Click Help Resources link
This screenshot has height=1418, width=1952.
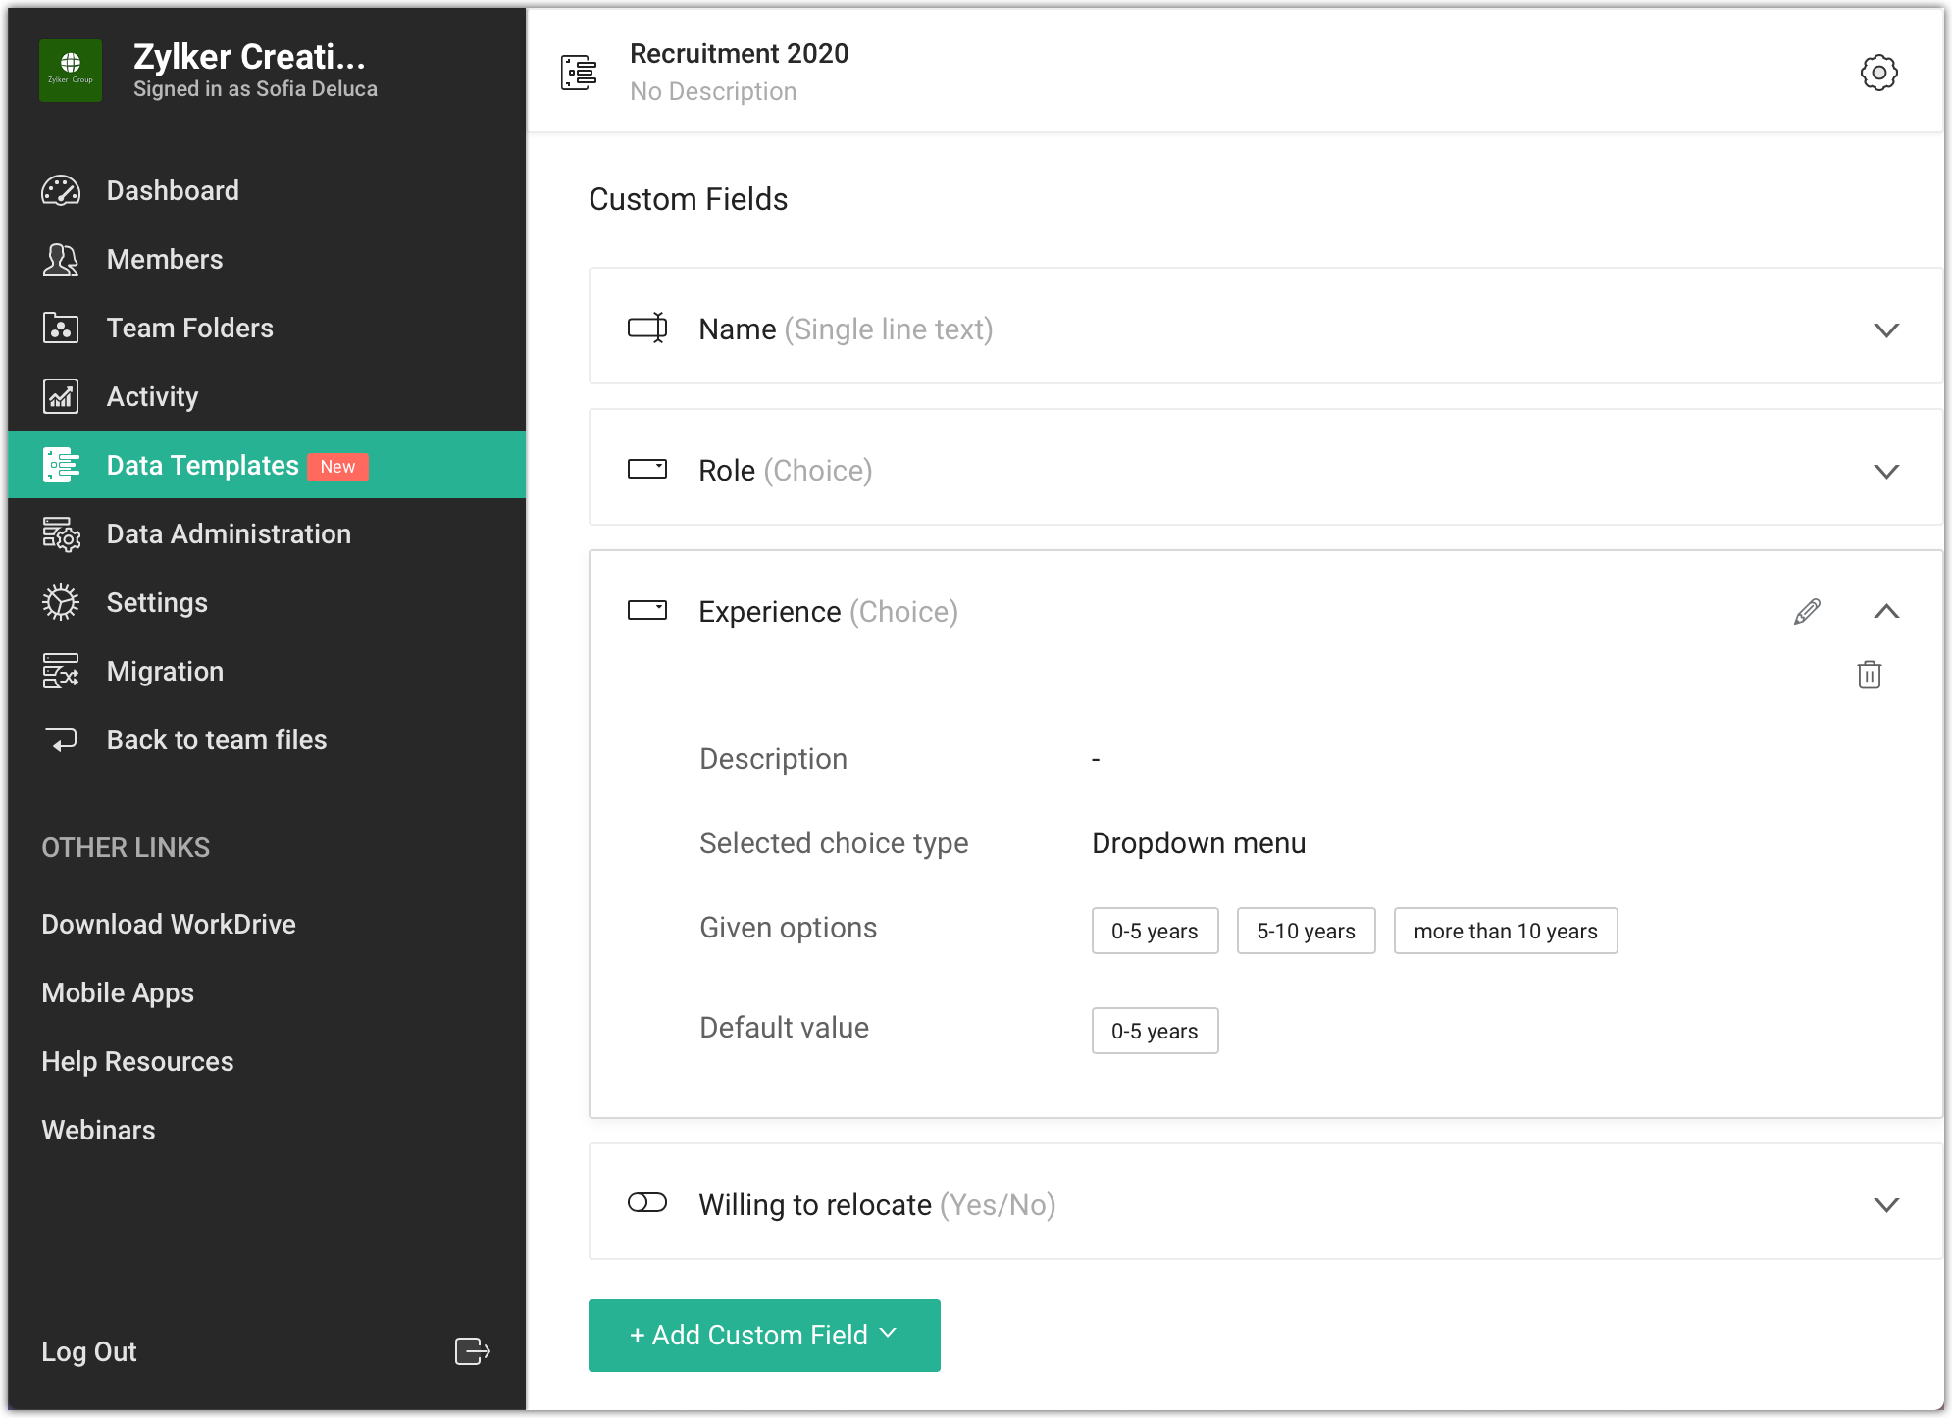pos(137,1061)
